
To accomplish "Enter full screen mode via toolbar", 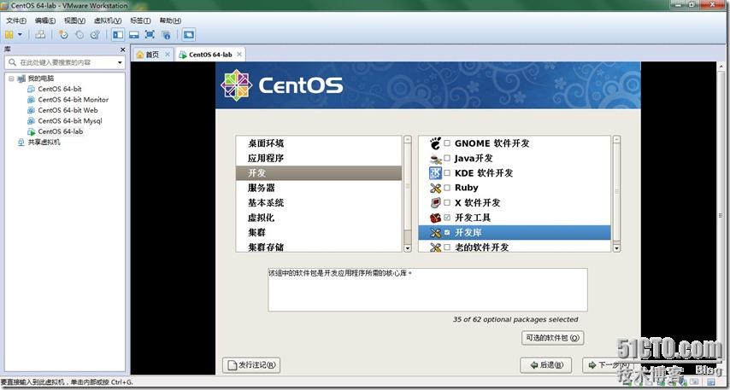I will tap(150, 34).
